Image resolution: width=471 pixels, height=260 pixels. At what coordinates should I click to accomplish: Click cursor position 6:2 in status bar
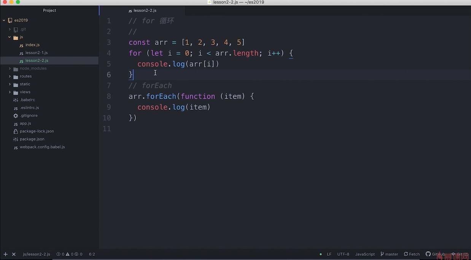coord(92,254)
